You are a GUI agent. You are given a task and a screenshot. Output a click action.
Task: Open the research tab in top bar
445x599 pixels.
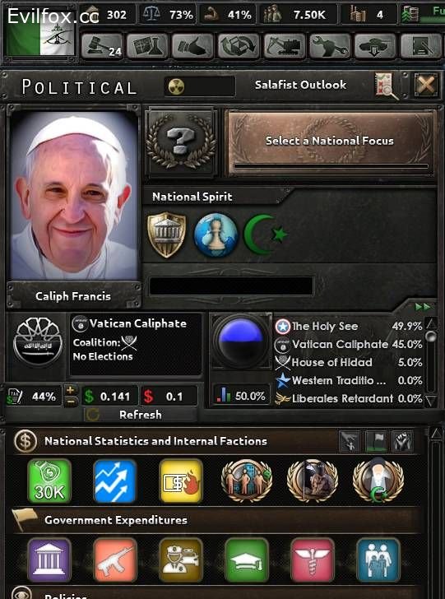147,47
